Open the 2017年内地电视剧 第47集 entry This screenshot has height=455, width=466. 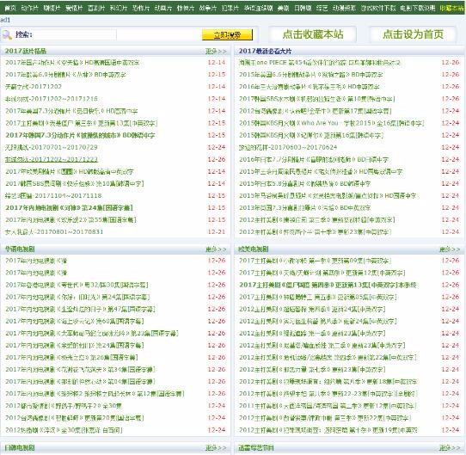tap(80, 310)
